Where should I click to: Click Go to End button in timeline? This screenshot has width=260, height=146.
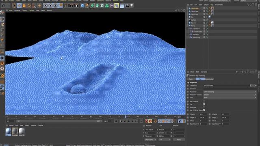point(141,121)
